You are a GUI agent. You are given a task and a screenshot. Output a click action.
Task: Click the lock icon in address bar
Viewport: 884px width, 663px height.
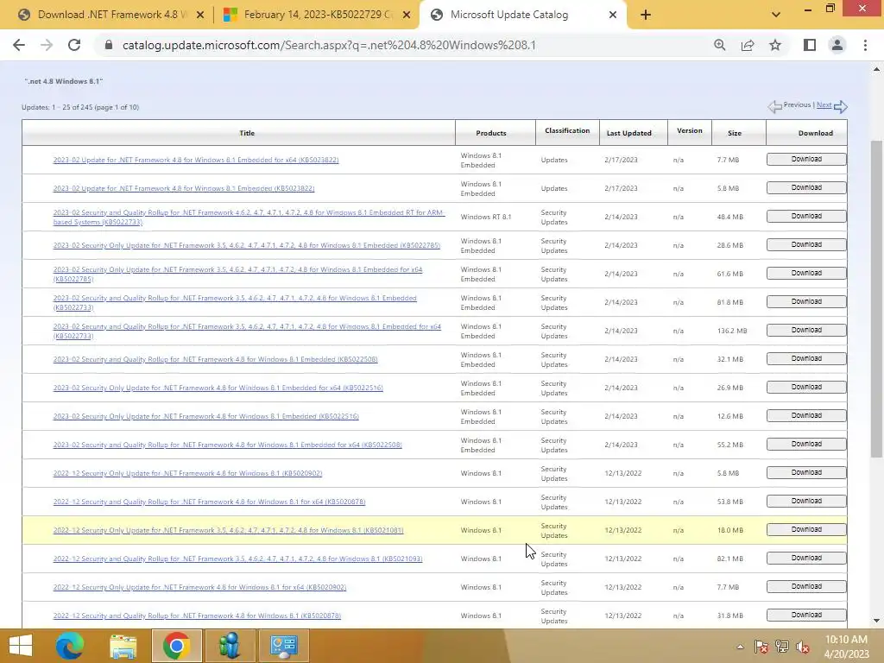pyautogui.click(x=109, y=45)
